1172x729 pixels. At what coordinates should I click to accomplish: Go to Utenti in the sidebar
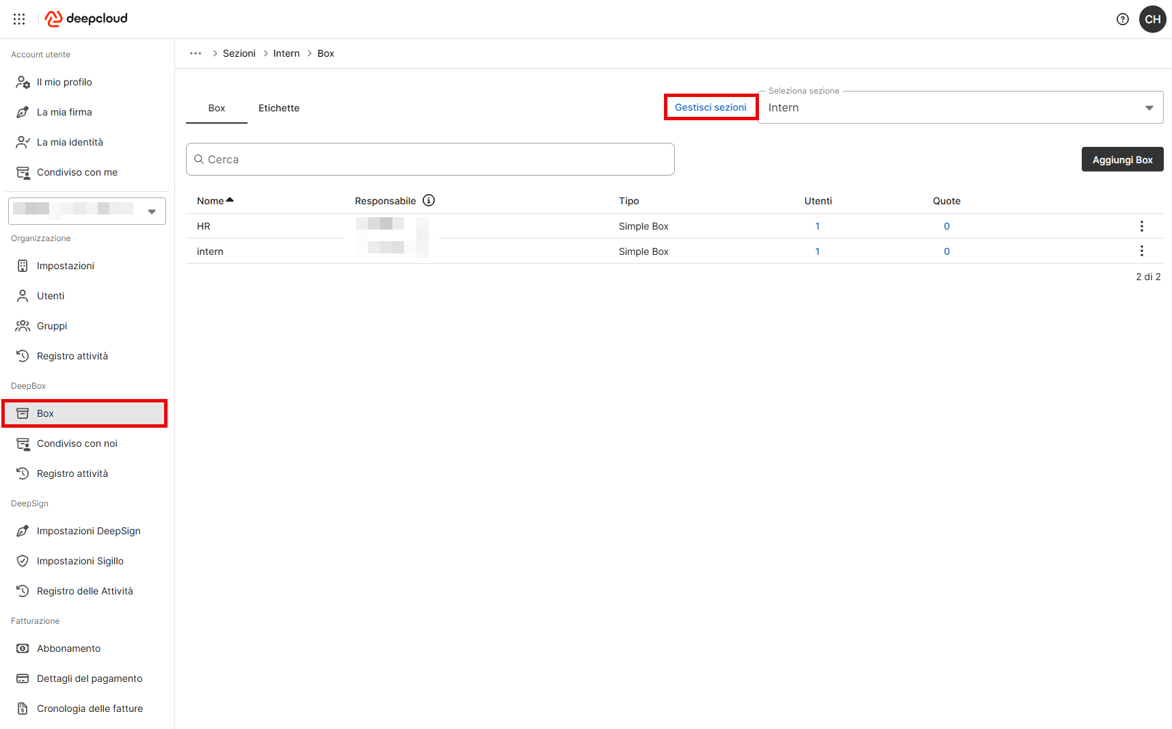pyautogui.click(x=51, y=296)
